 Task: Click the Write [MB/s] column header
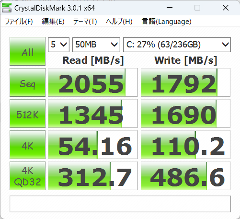[x=186, y=60]
